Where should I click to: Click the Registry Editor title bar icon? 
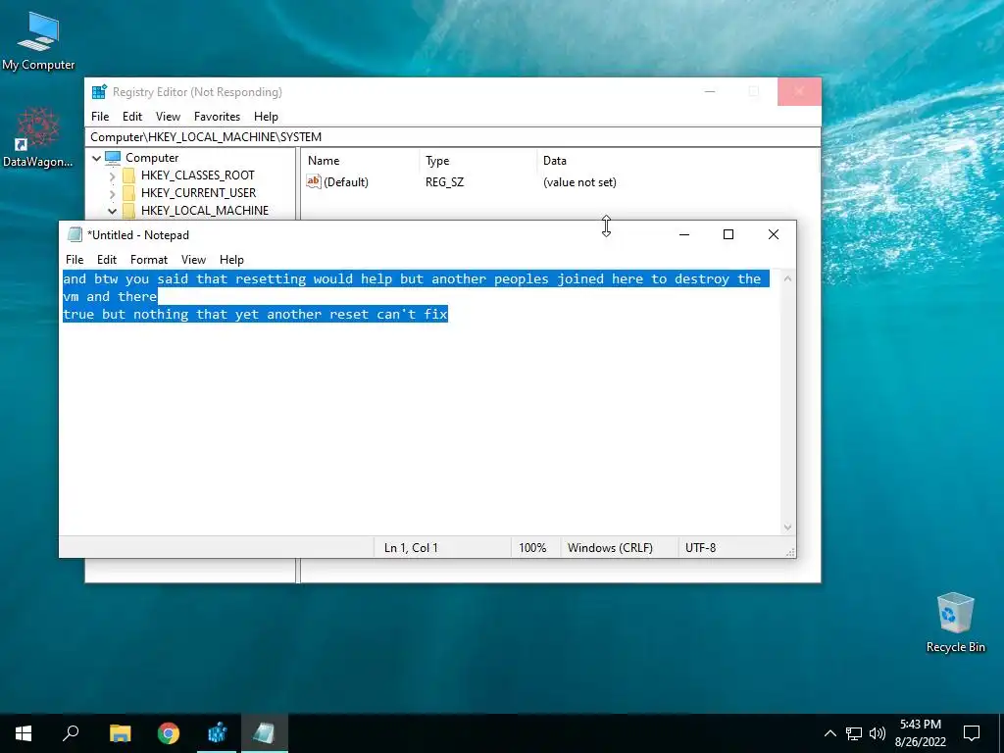pos(99,91)
